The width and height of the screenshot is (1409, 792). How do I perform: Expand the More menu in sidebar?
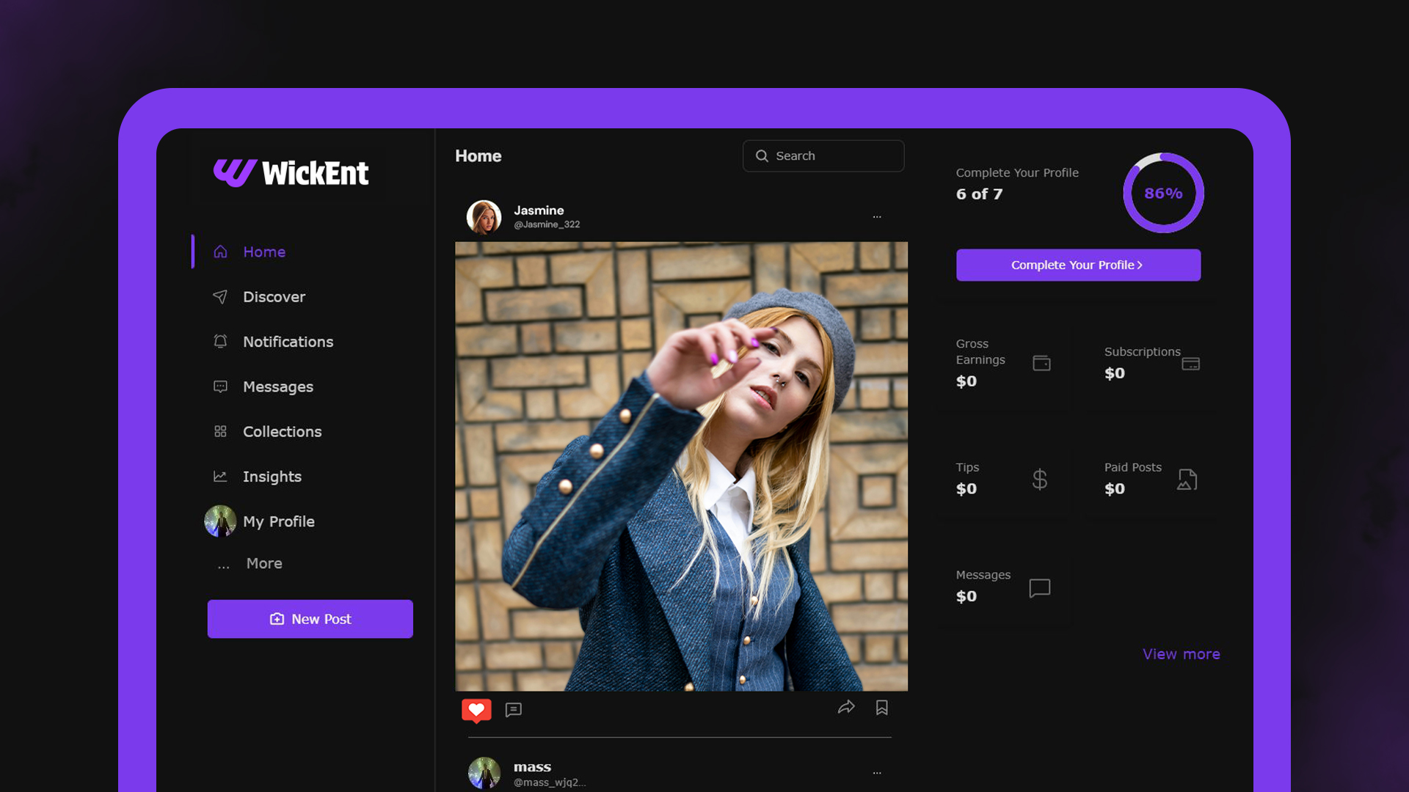263,563
